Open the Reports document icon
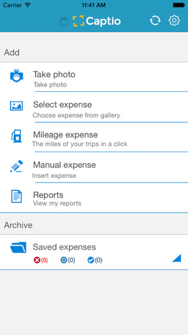188x335 pixels. click(16, 196)
